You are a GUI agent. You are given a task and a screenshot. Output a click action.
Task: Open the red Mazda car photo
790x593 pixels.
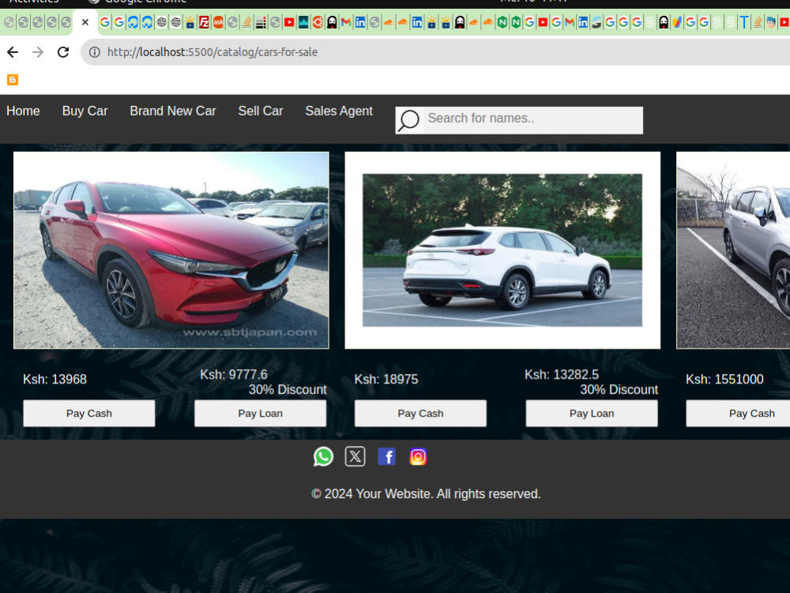[171, 250]
